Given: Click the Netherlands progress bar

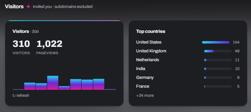Looking at the screenshot, I should [218, 60].
